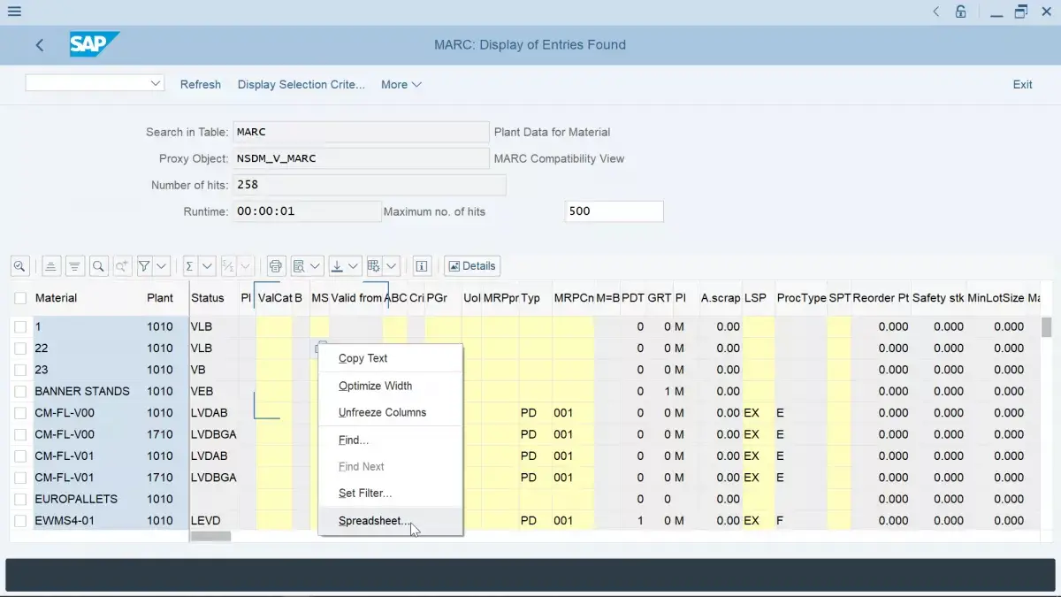Sort the list in ascending order
Viewport: 1061px width, 597px height.
(x=50, y=265)
